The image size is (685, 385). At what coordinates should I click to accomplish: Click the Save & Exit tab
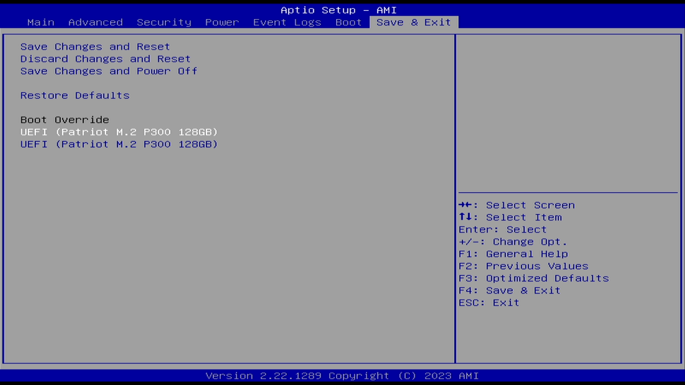pyautogui.click(x=413, y=22)
